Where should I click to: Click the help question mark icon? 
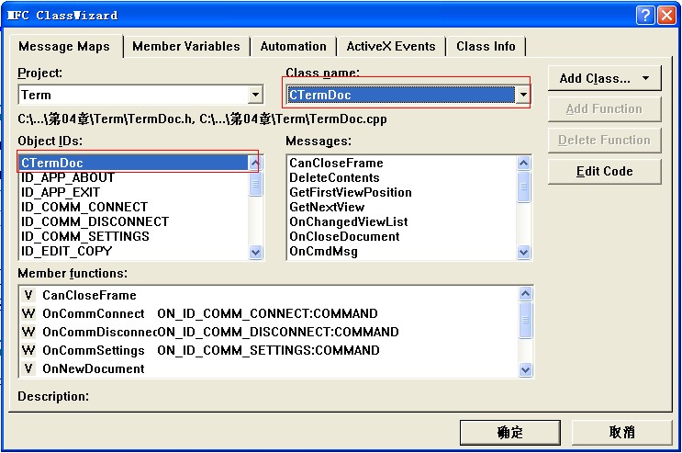pyautogui.click(x=645, y=16)
